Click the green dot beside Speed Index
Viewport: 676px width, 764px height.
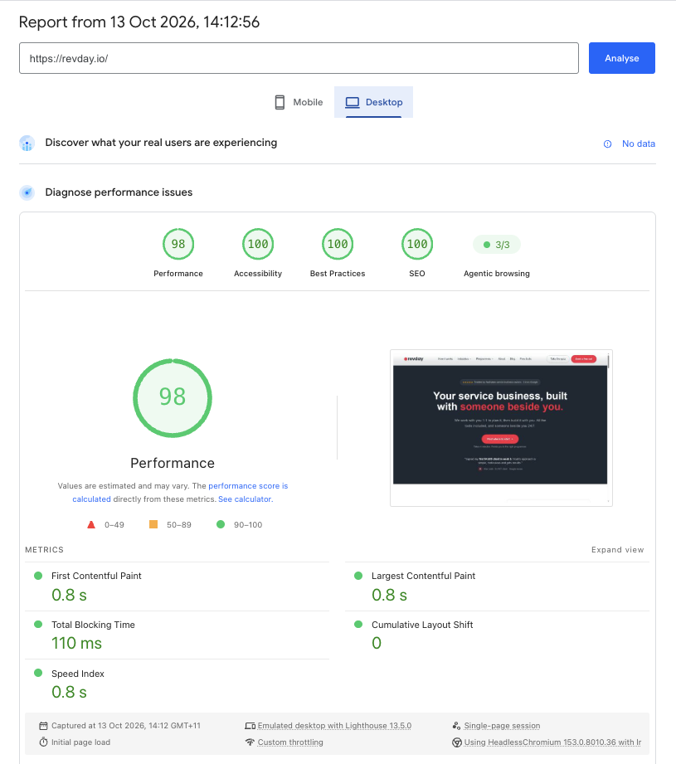[x=38, y=673]
